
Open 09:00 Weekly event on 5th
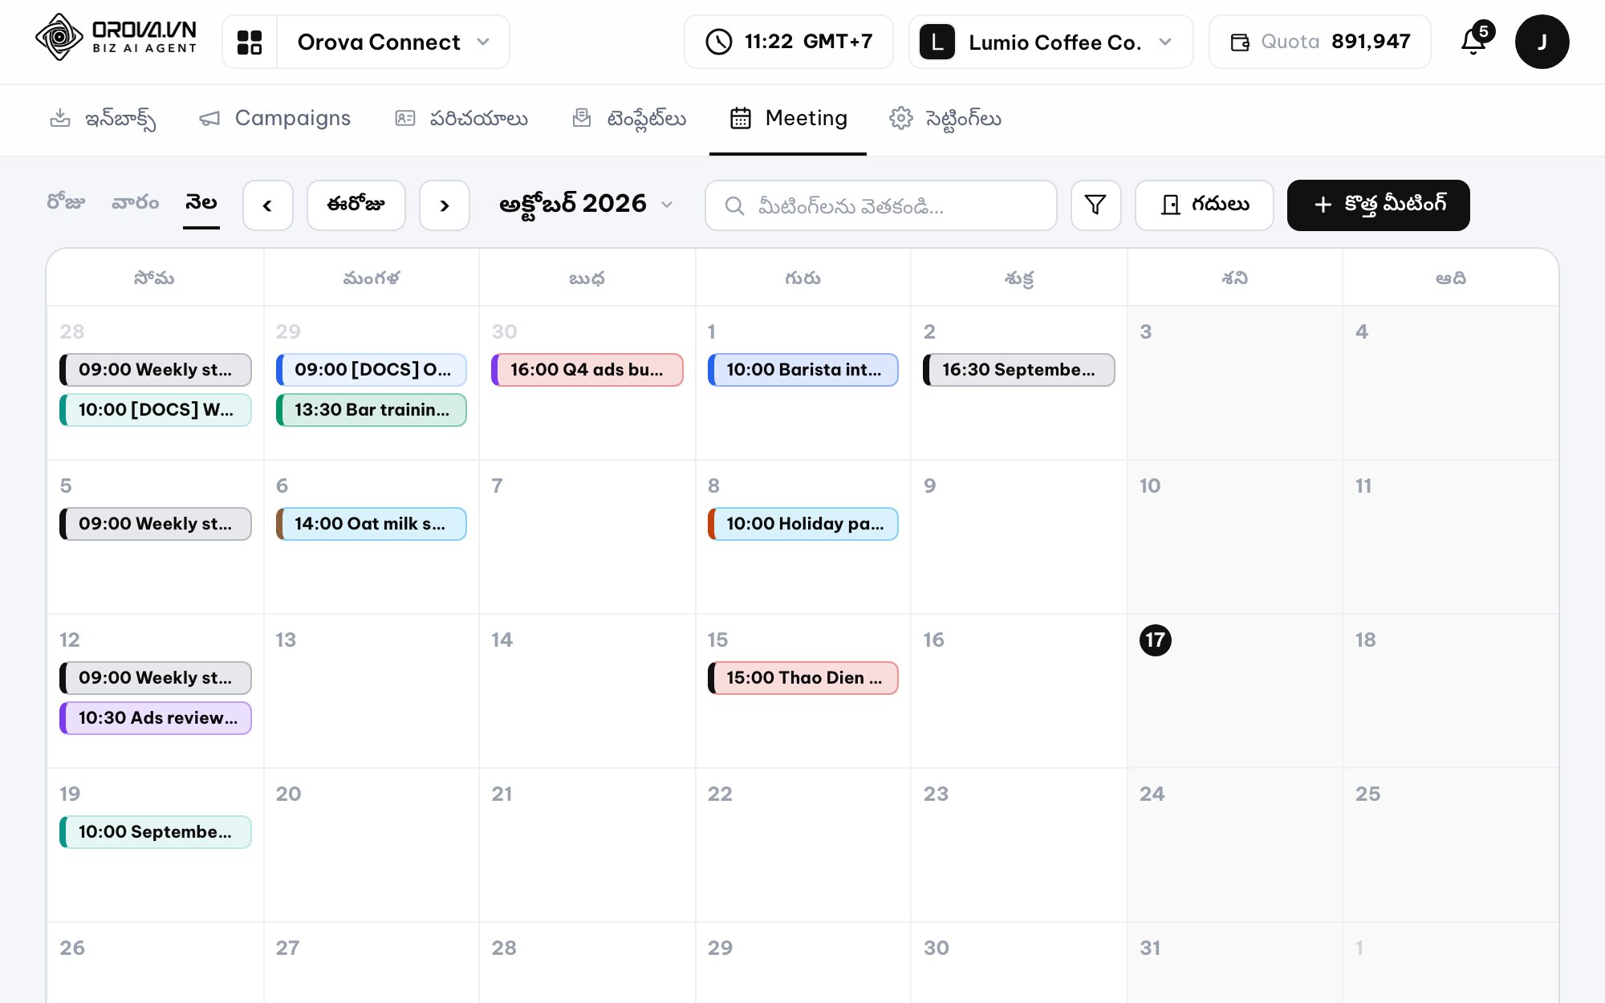[x=156, y=524]
